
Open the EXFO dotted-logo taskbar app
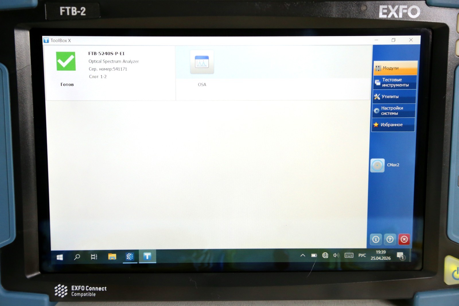coord(130,256)
